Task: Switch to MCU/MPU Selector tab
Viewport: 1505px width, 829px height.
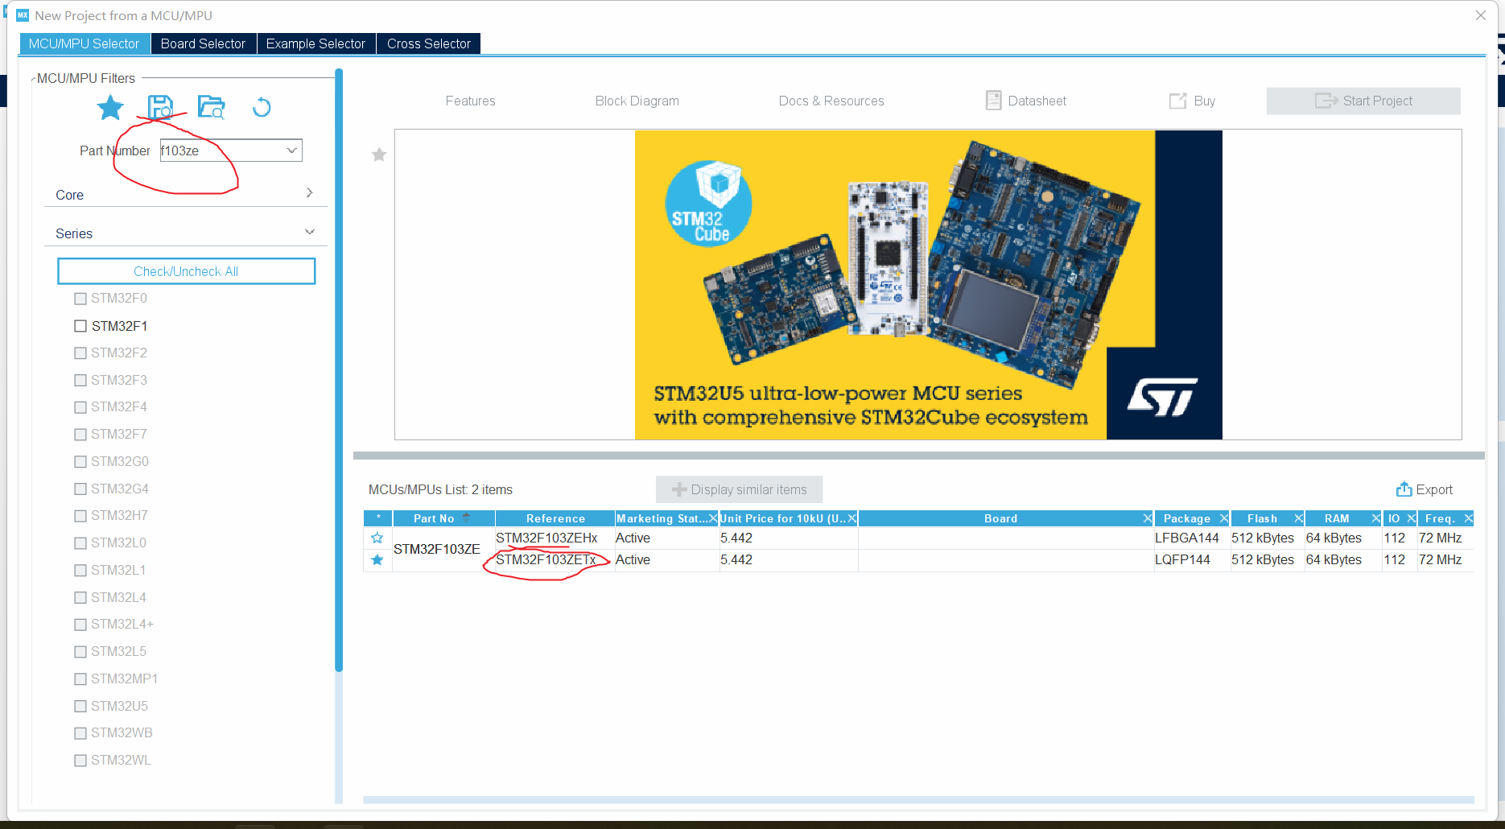Action: (x=85, y=43)
